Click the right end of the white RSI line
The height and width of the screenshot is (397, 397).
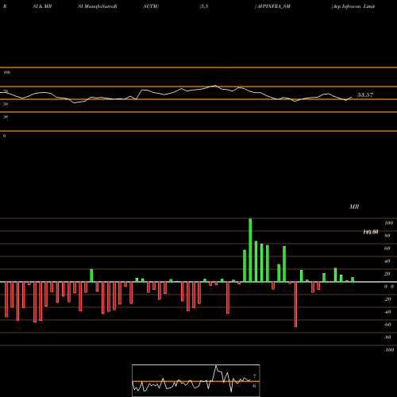pyautogui.click(x=352, y=97)
